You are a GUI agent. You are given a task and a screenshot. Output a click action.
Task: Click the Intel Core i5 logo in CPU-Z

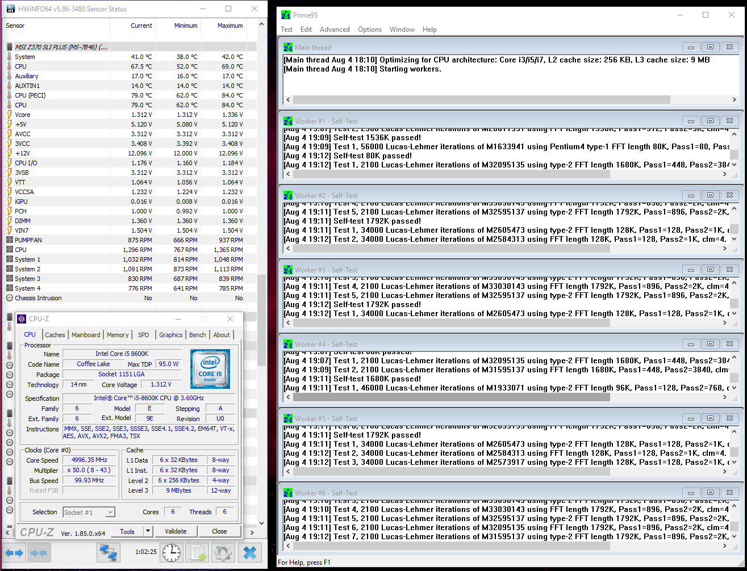click(x=210, y=369)
